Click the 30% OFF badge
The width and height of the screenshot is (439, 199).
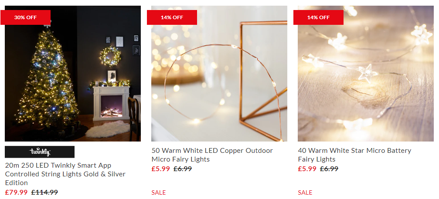coord(25,17)
